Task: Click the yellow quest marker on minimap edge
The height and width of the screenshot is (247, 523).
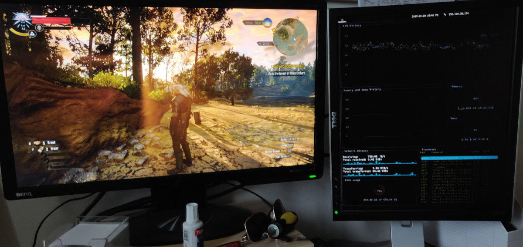Action: pos(274,30)
